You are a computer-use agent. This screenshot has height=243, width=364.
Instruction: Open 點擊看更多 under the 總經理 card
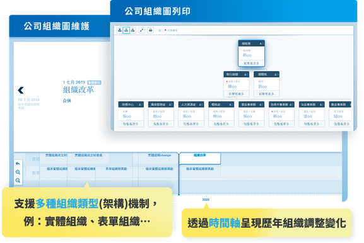[252, 63]
